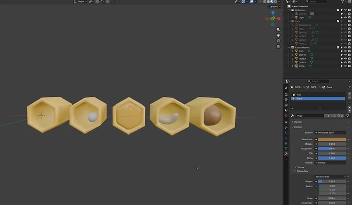Screen dimensions: 352x205
Task: Hide the Light object with eye icon
Action: tap(345, 17)
